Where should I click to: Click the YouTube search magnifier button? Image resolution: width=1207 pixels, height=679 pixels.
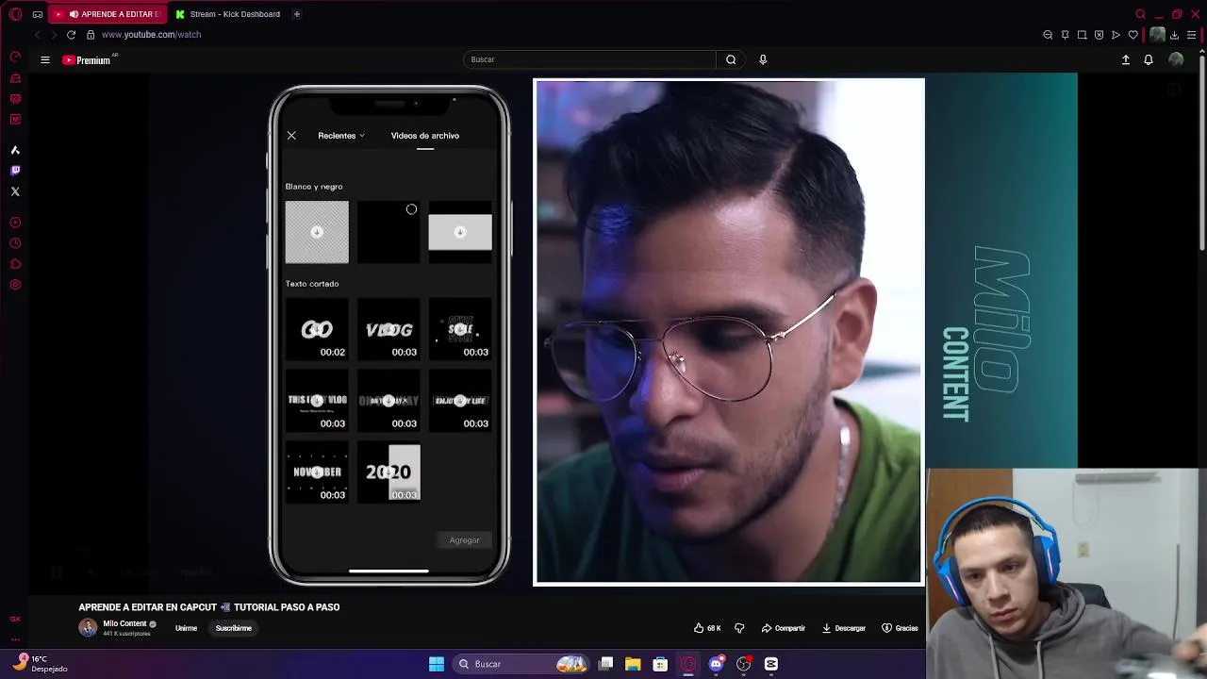pyautogui.click(x=731, y=59)
